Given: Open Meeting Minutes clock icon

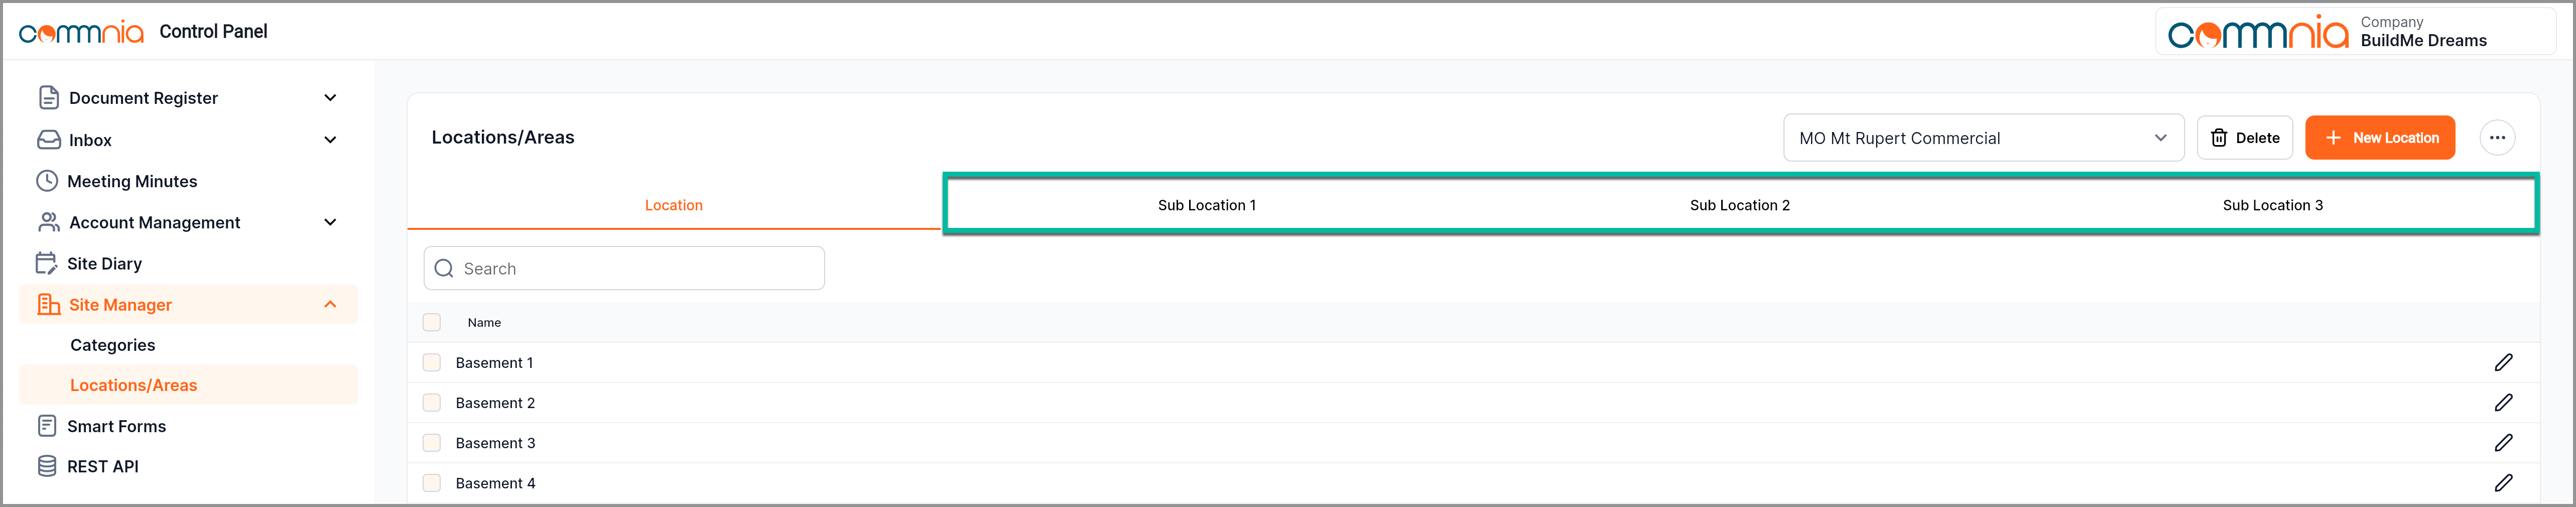Looking at the screenshot, I should click(x=47, y=181).
